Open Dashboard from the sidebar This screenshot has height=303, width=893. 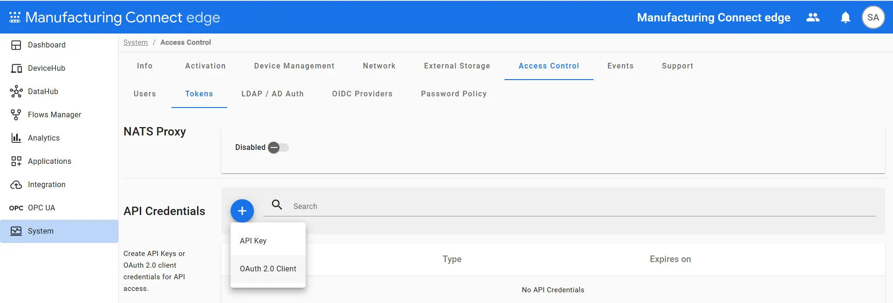pos(59,45)
